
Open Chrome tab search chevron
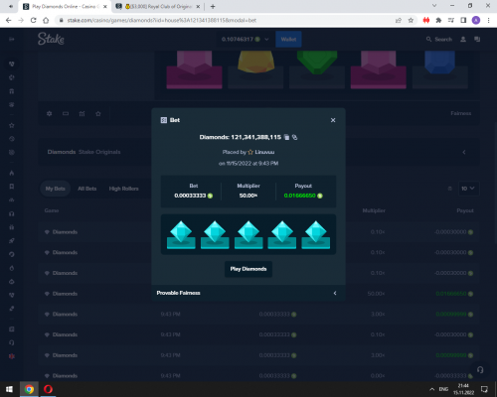[434, 6]
